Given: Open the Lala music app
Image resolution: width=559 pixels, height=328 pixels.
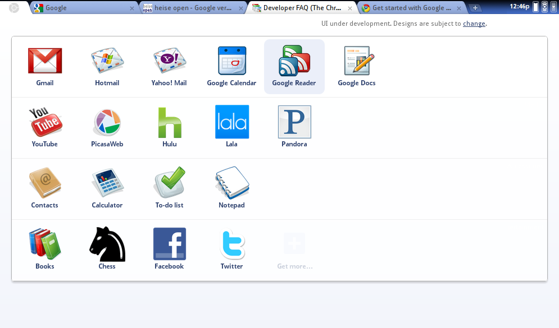Looking at the screenshot, I should [232, 122].
